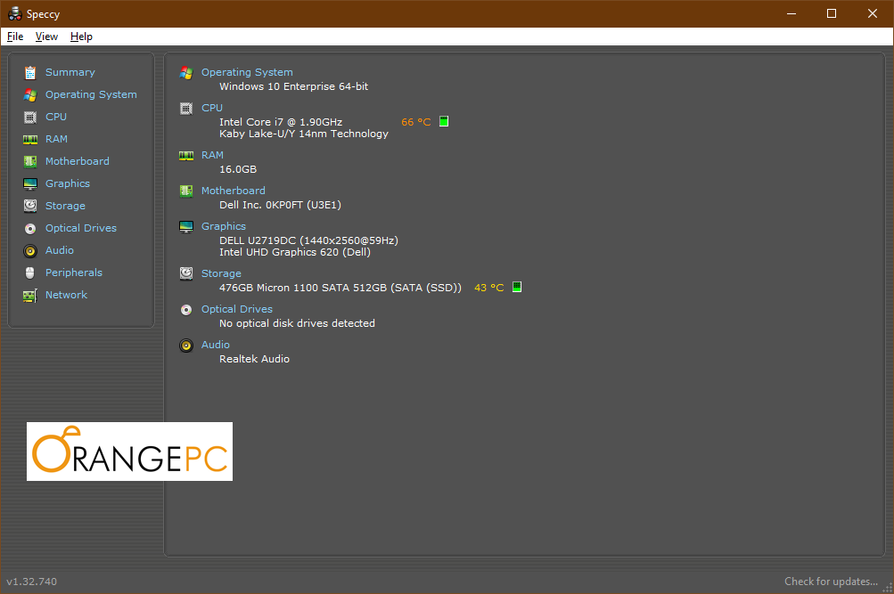
Task: Click the Graphics monitor icon in summary panel
Action: 186,227
